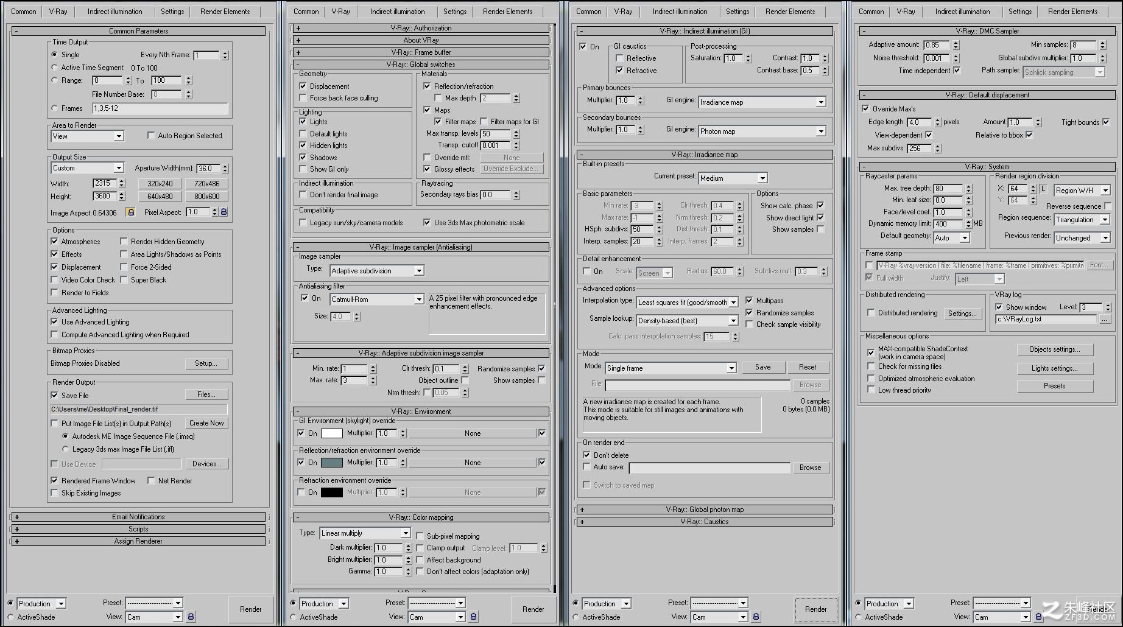Click the Frames input field showing 1,3,5-12
Screen dimensions: 1123x627
(160, 108)
